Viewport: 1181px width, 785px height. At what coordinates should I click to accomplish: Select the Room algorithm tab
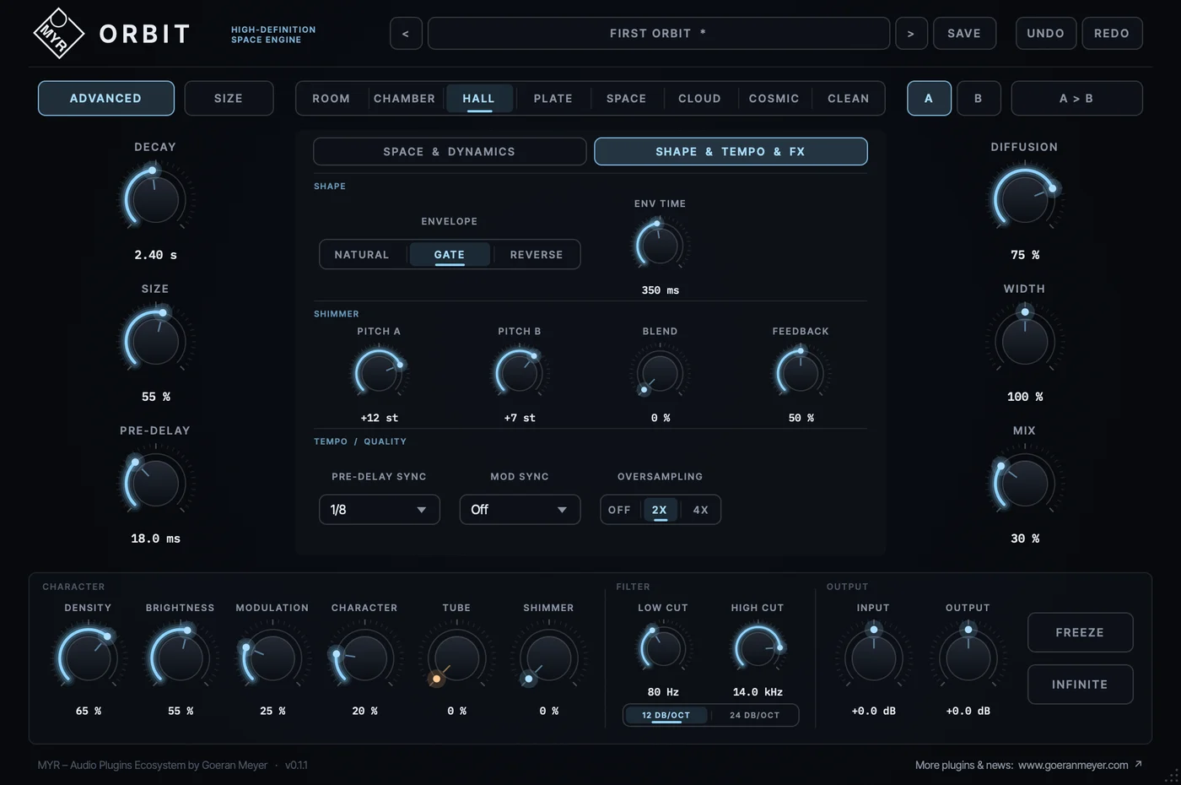332,99
